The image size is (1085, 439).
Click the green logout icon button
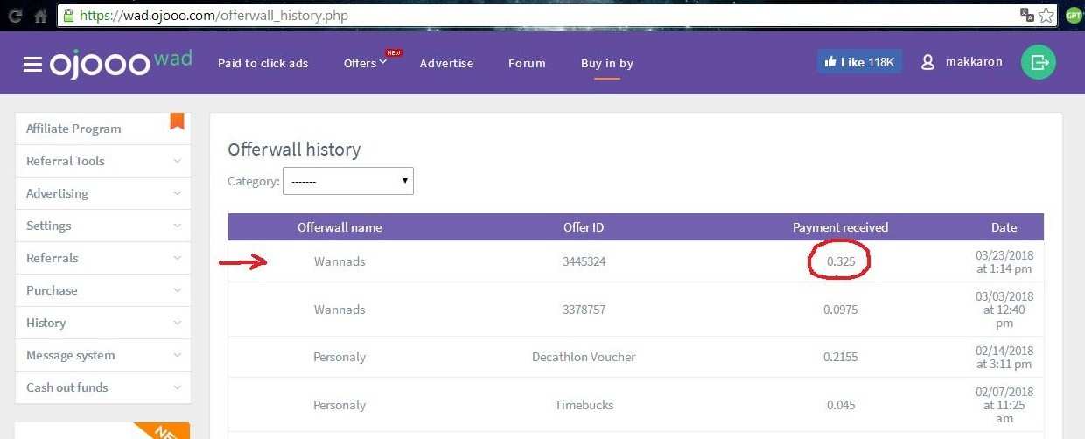click(x=1039, y=62)
